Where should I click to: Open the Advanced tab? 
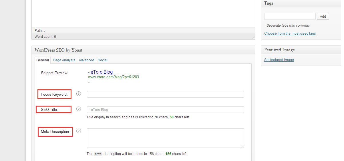[86, 60]
